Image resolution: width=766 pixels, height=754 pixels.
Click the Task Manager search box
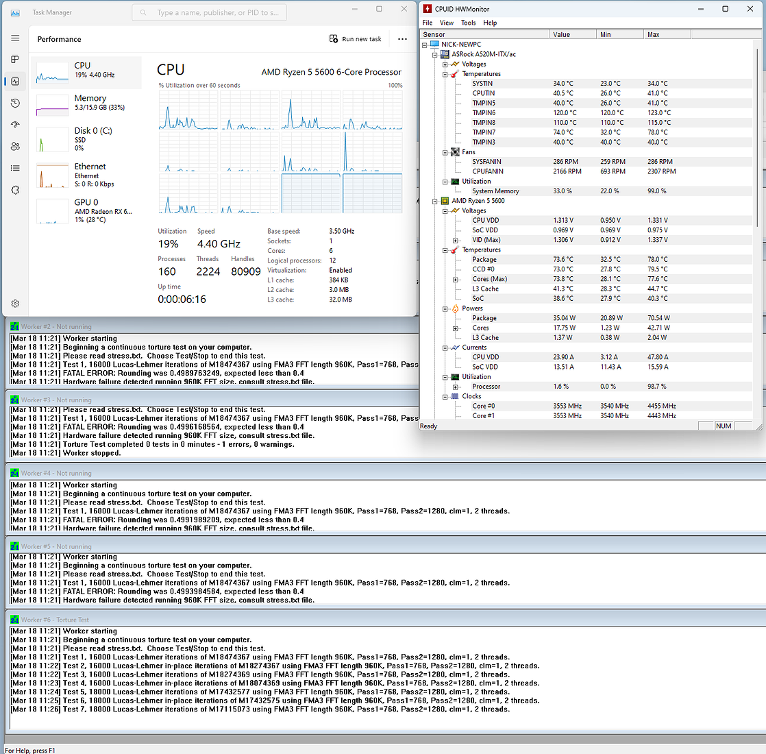pyautogui.click(x=210, y=12)
